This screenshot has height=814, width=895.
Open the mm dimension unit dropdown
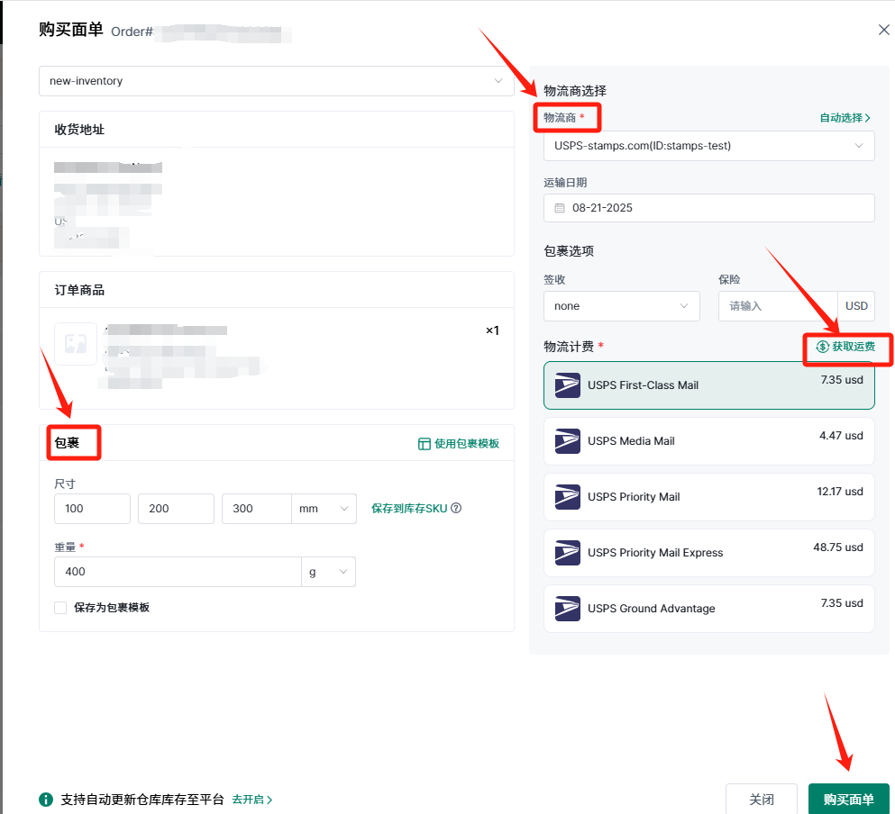(x=324, y=509)
